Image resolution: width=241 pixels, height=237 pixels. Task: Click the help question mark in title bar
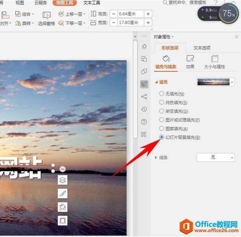[x=216, y=2]
